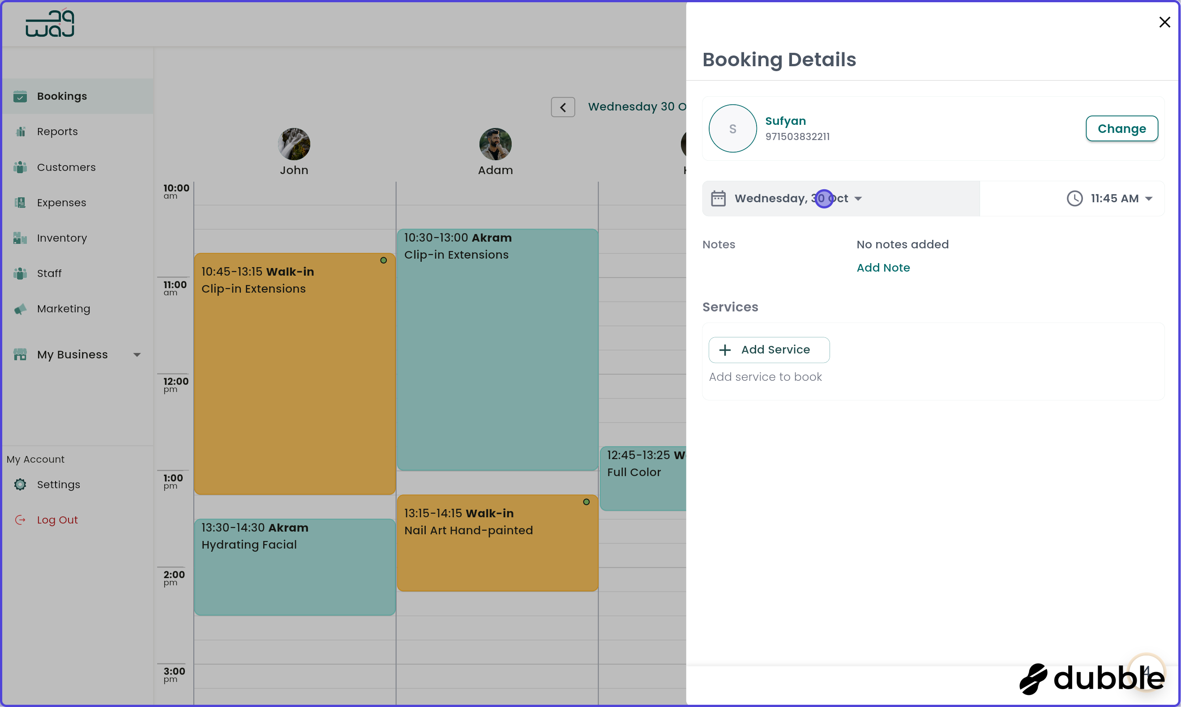Image resolution: width=1181 pixels, height=707 pixels.
Task: Open Expenses using its receipt icon
Action: (20, 202)
